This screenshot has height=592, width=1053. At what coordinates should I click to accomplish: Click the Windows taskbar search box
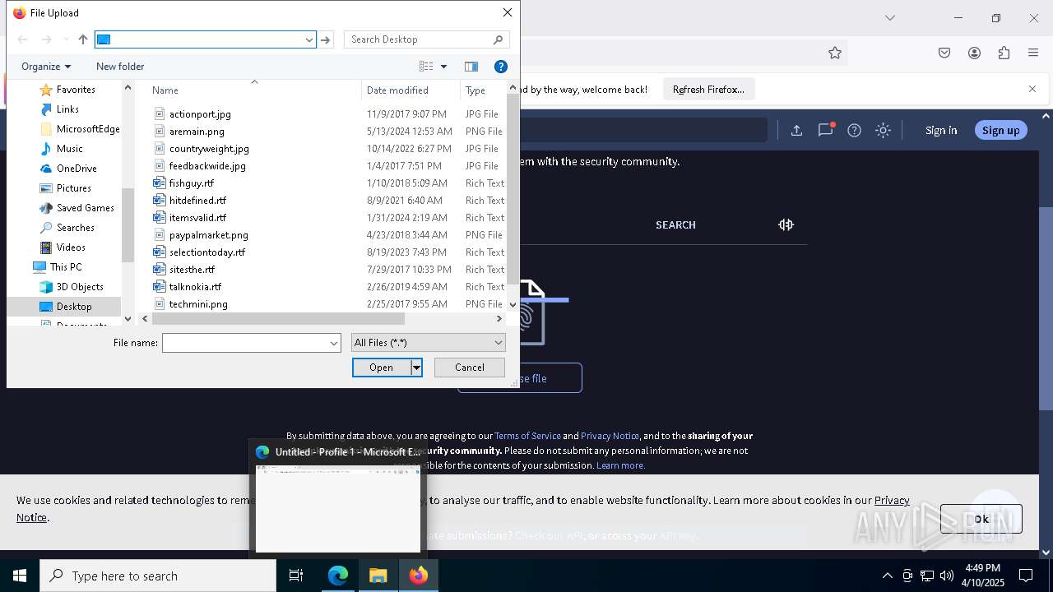158,576
